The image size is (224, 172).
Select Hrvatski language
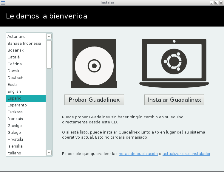[26, 139]
